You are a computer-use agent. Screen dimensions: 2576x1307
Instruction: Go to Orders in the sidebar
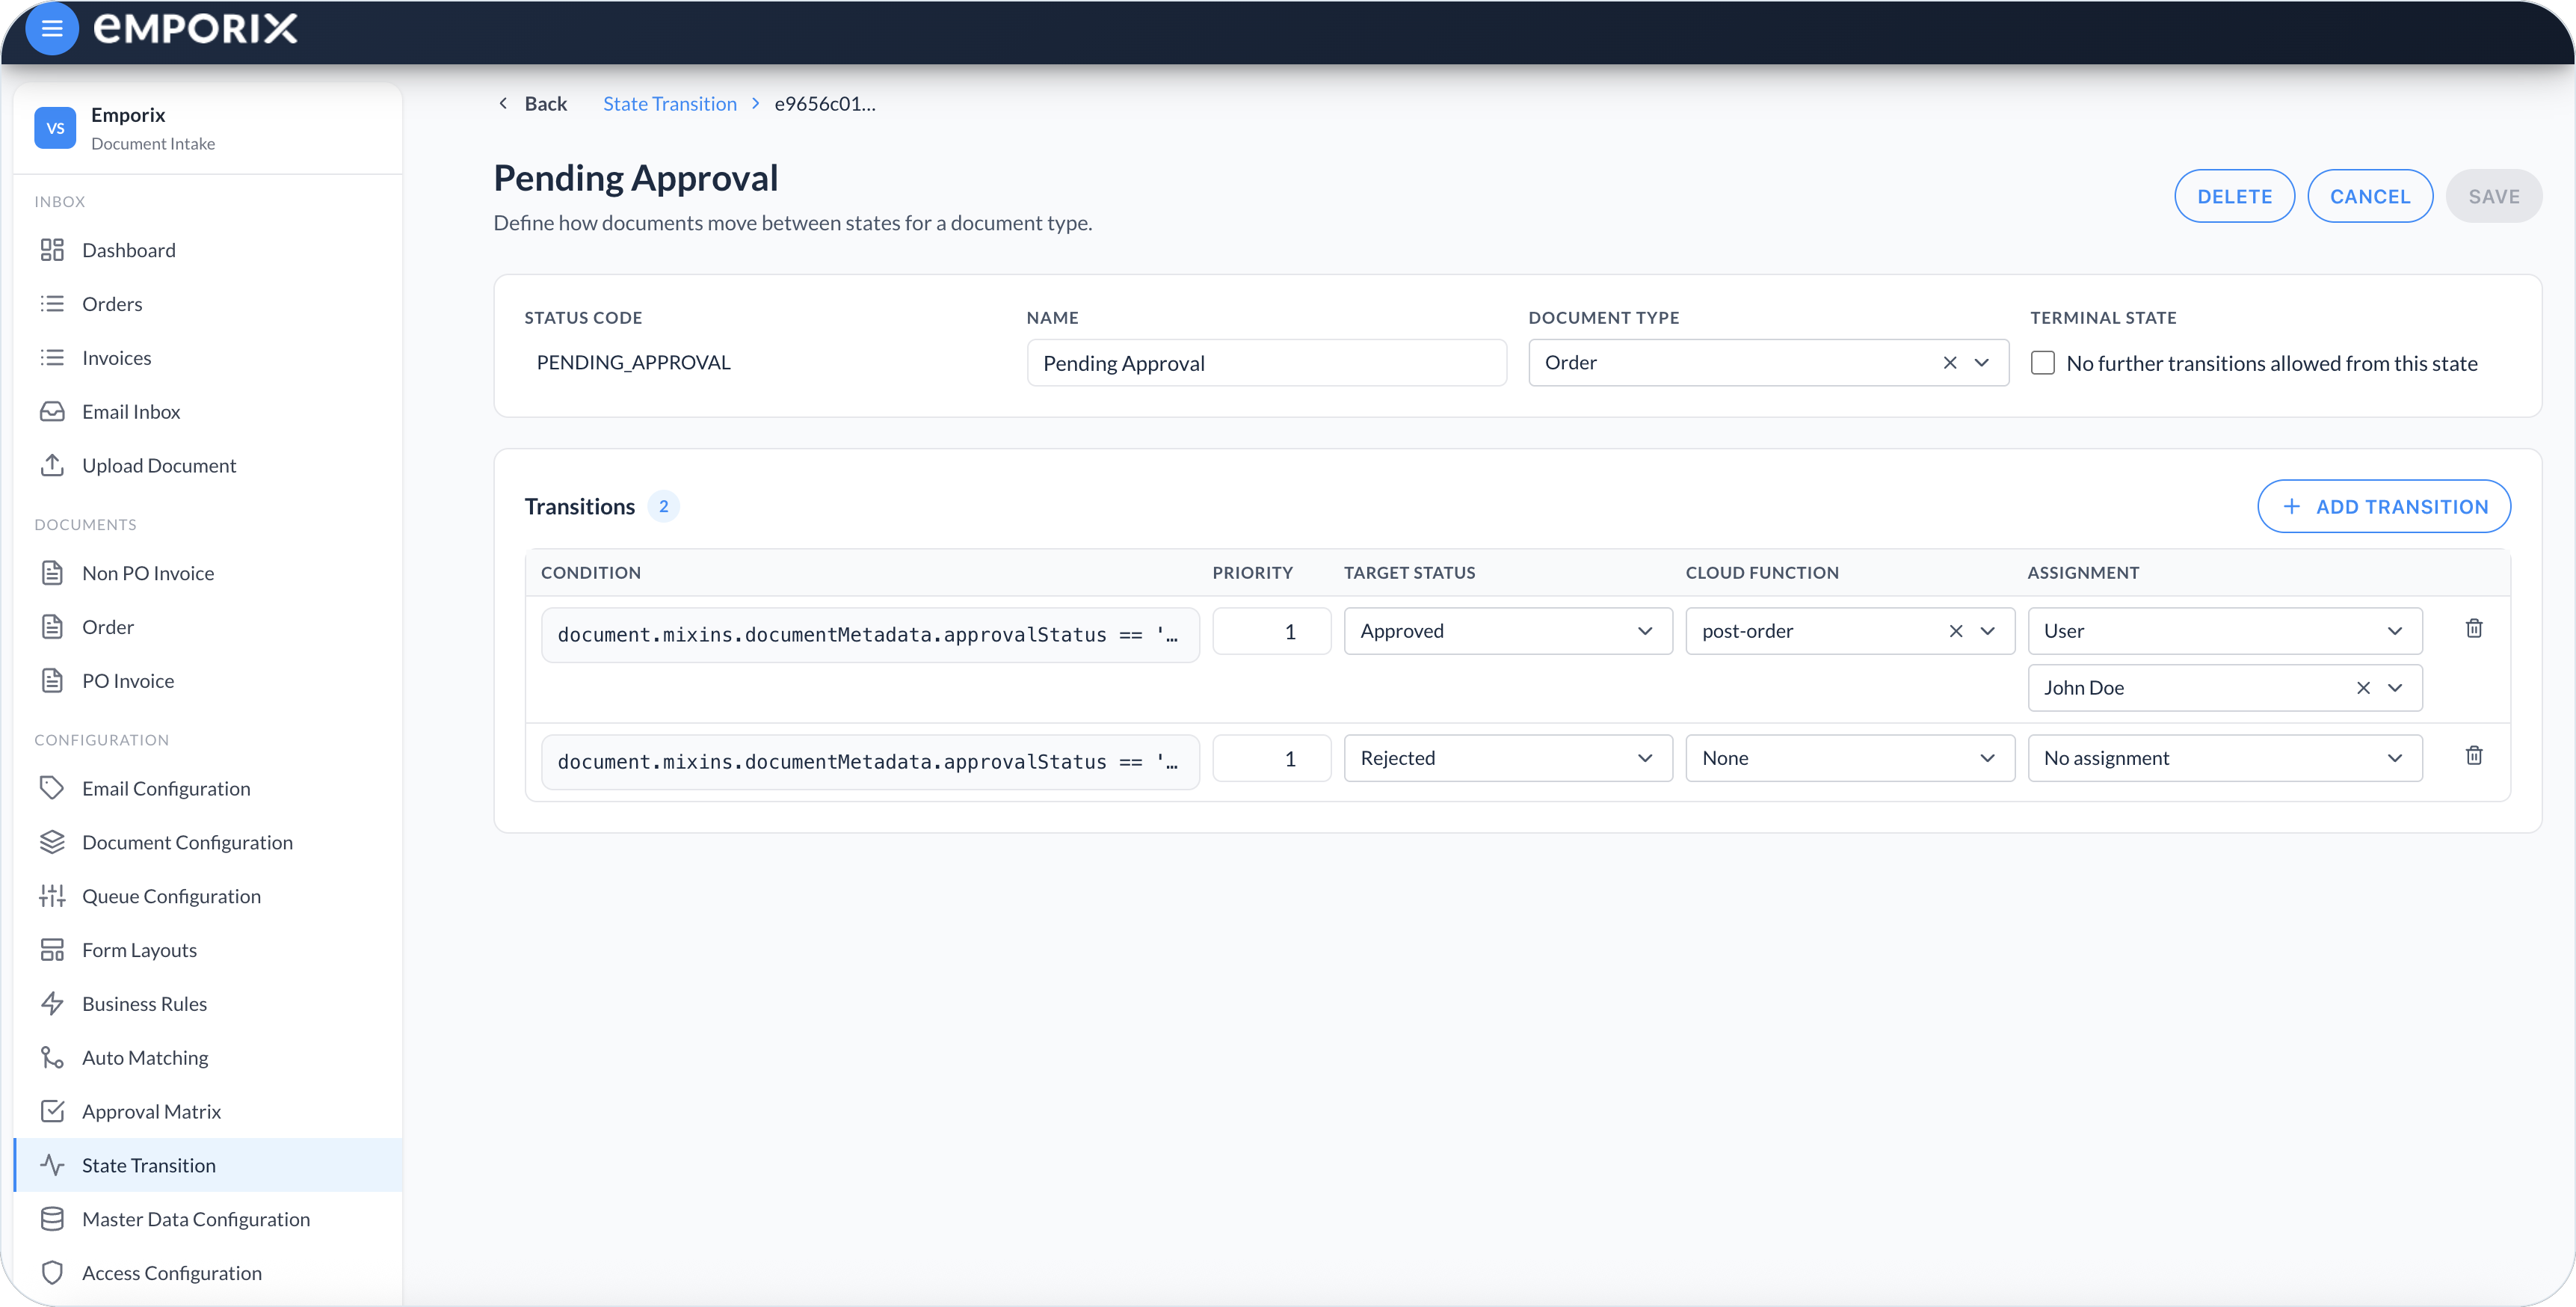click(x=208, y=304)
